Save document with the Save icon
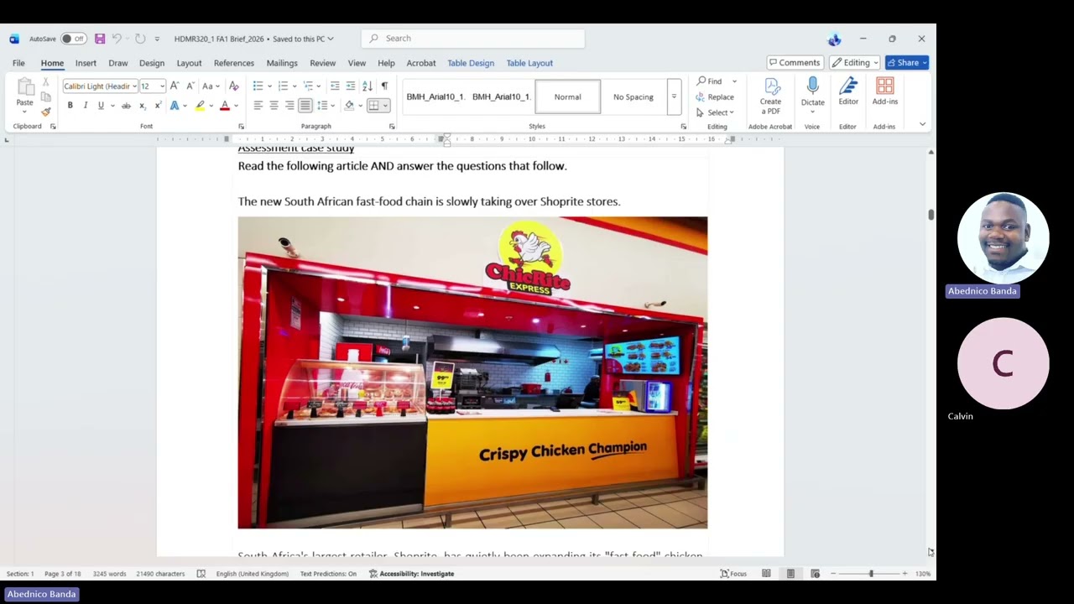This screenshot has height=604, width=1074. pos(100,39)
